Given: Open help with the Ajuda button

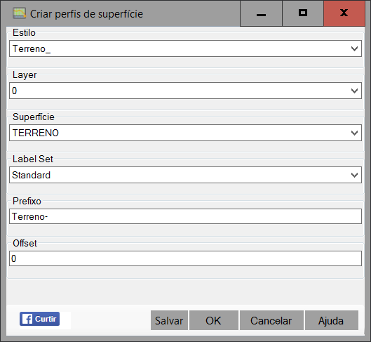Looking at the screenshot, I should point(331,320).
